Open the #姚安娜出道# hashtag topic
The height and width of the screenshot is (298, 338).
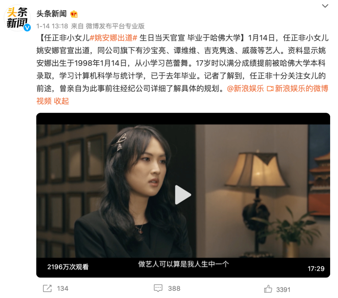click(x=113, y=38)
